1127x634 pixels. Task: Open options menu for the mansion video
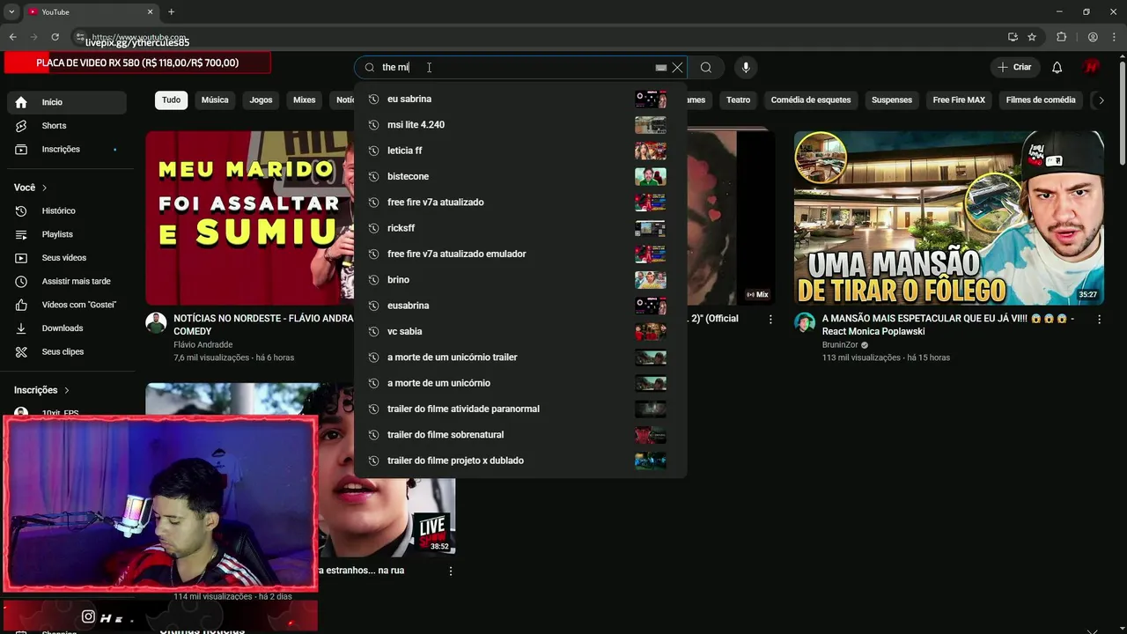(1099, 320)
